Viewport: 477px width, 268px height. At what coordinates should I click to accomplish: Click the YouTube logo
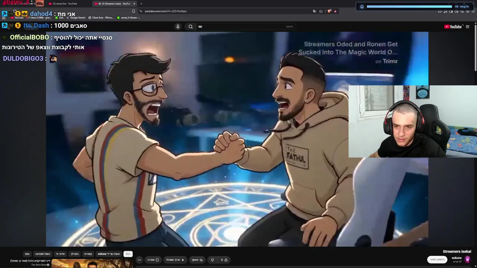(453, 26)
